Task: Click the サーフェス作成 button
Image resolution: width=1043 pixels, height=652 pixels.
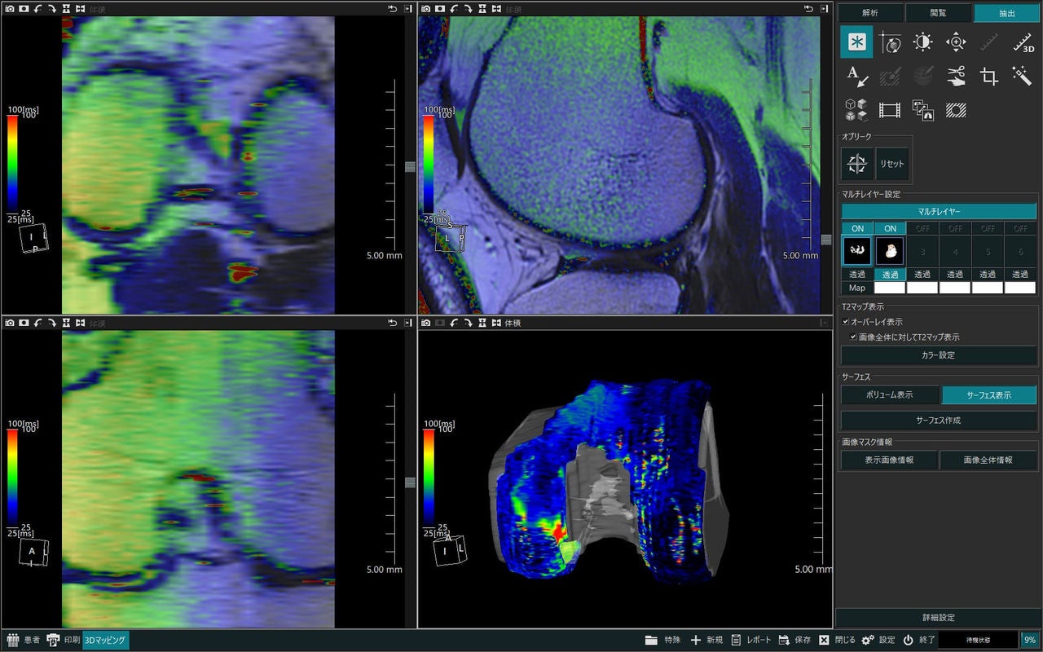Action: pos(939,421)
